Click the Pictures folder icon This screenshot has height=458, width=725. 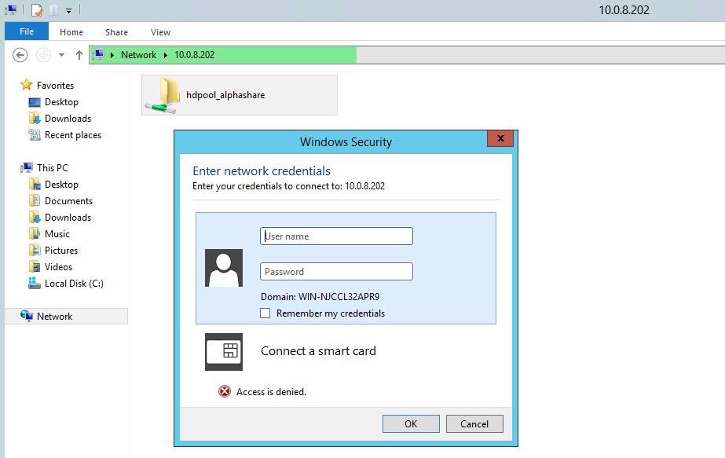click(x=35, y=251)
